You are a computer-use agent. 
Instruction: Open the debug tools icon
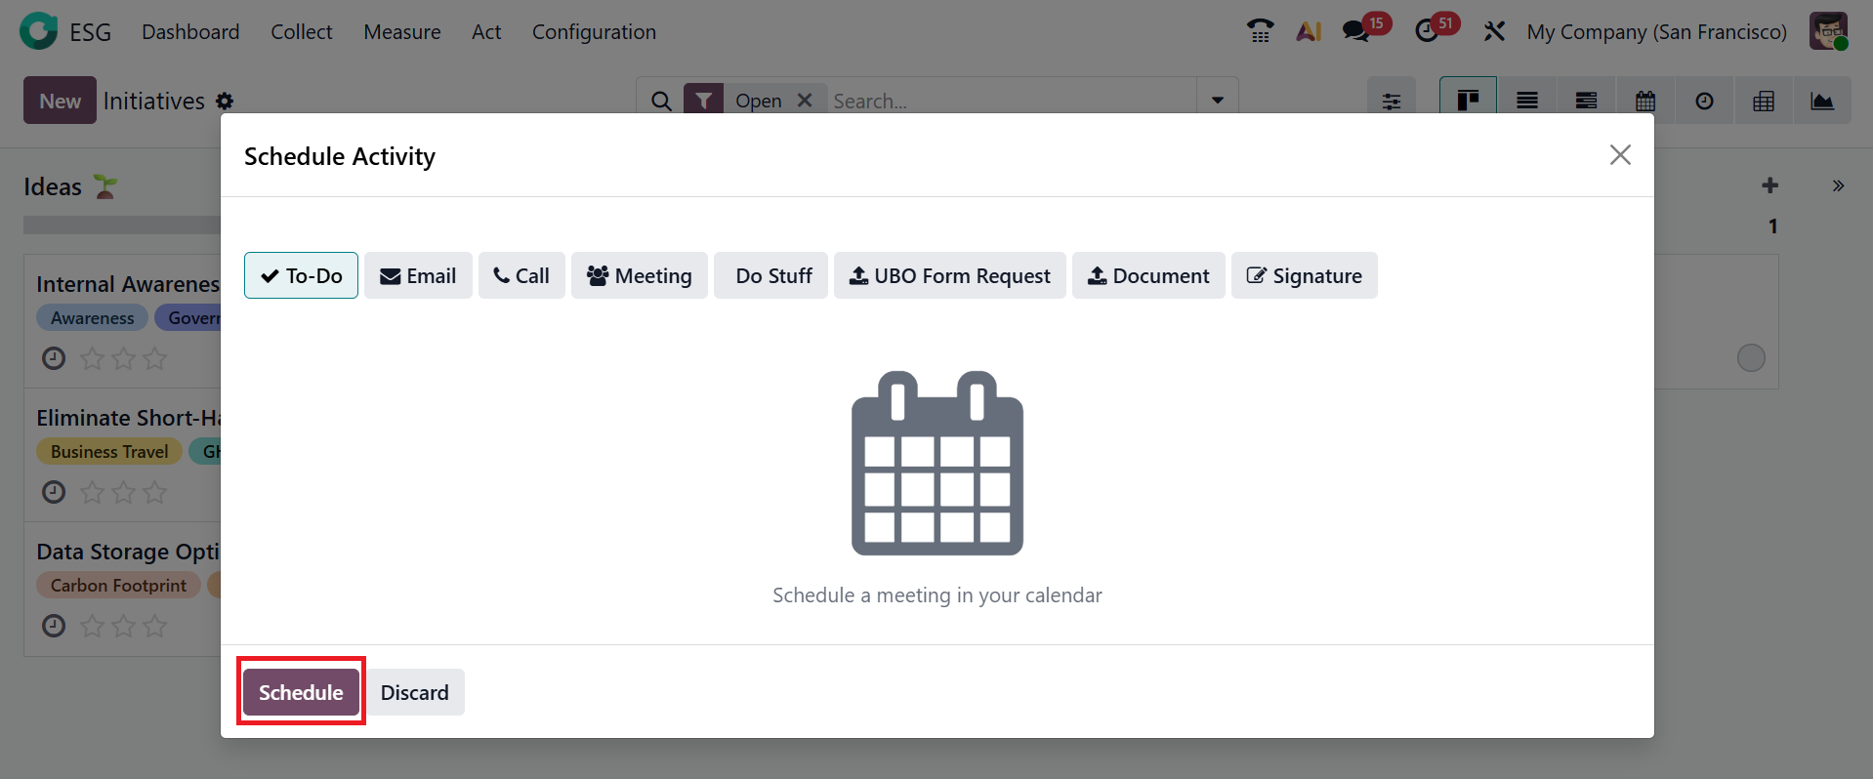click(x=1494, y=31)
